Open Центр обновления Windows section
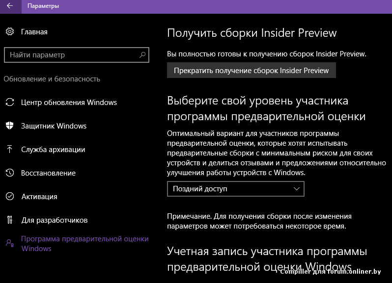The width and height of the screenshot is (392, 283). point(69,103)
